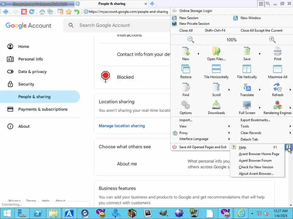The image size is (293, 219).
Task: Zoom out with the minus magnifier
Action: pos(191,40)
